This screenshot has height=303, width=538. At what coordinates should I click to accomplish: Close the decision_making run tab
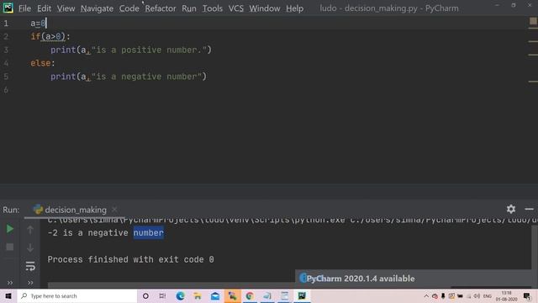(114, 210)
